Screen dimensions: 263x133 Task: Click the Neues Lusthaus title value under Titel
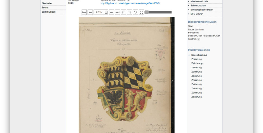(x=196, y=30)
